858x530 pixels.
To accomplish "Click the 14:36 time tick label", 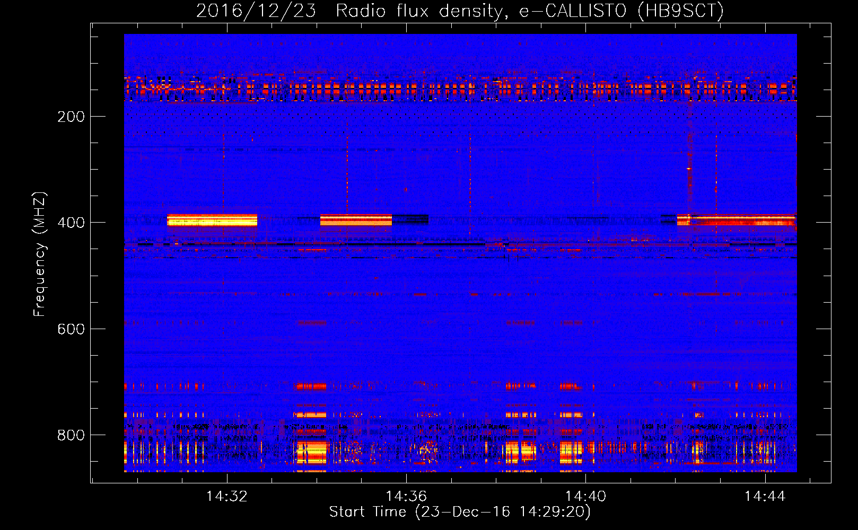I will click(x=406, y=497).
